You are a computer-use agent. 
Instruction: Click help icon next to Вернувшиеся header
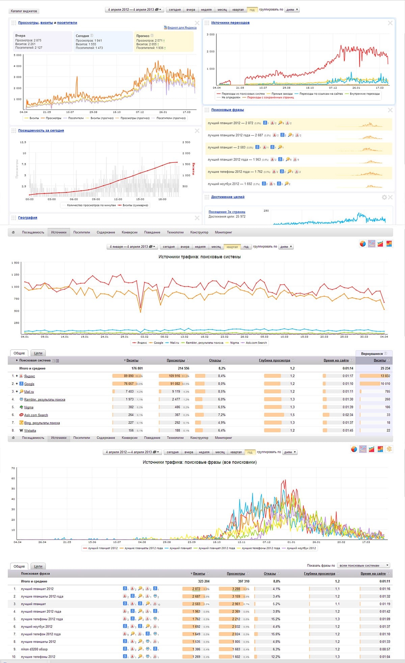point(385,353)
